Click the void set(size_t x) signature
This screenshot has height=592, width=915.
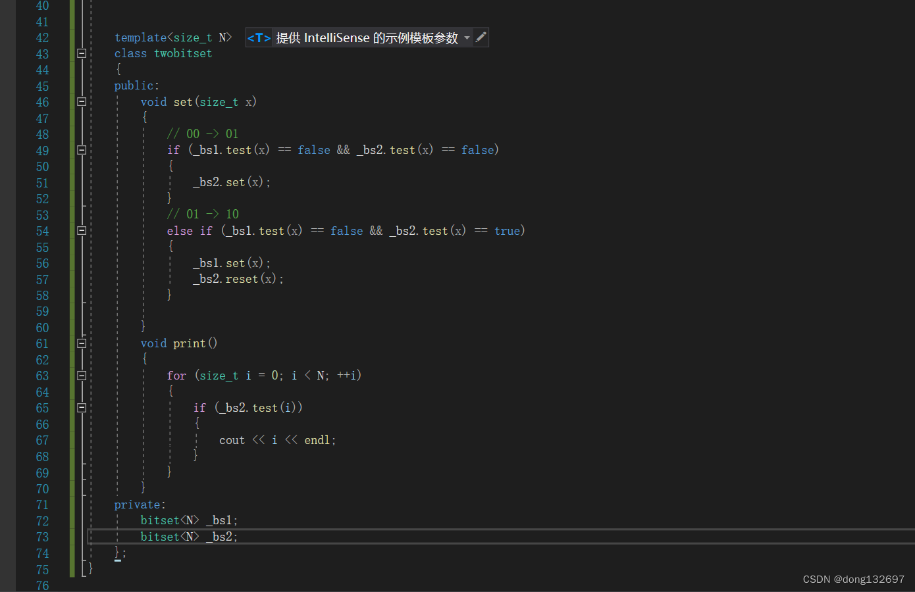199,102
